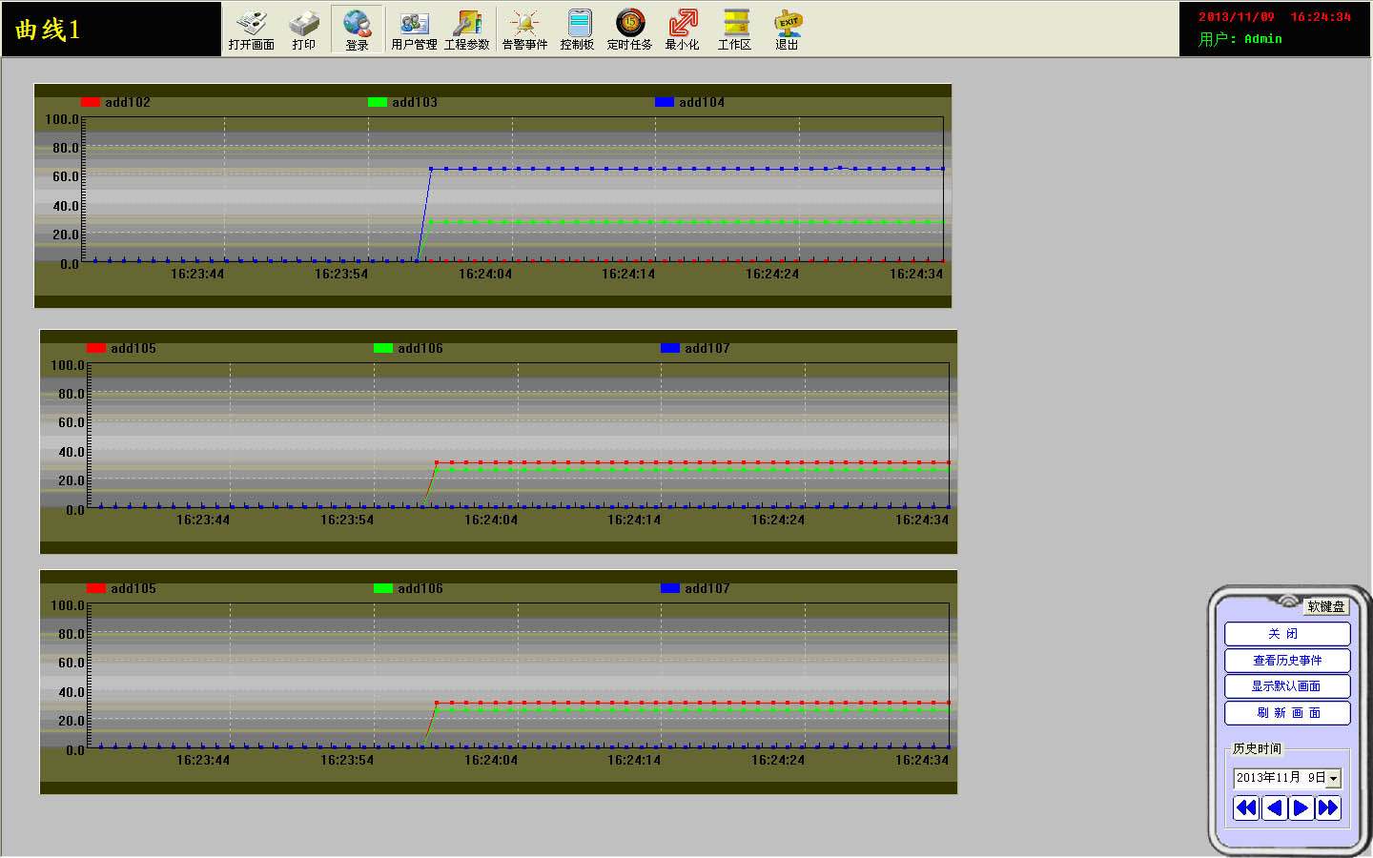Open the 软键盘 (Soft Keyboard) button
Image resolution: width=1373 pixels, height=858 pixels.
[x=1325, y=606]
